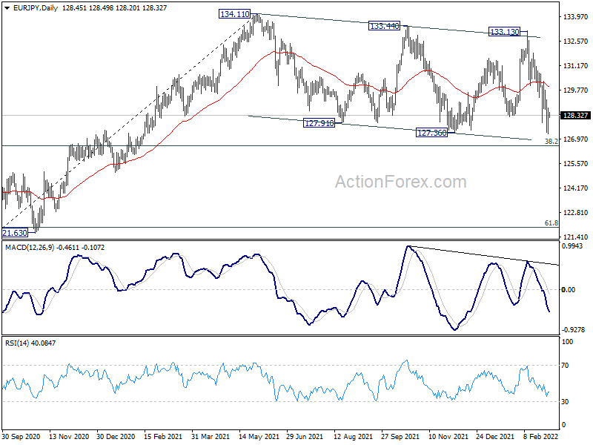Viewport: 593px width, 445px height.
Task: Open the EURJPY chart dropdown triangle
Action: pyautogui.click(x=7, y=8)
